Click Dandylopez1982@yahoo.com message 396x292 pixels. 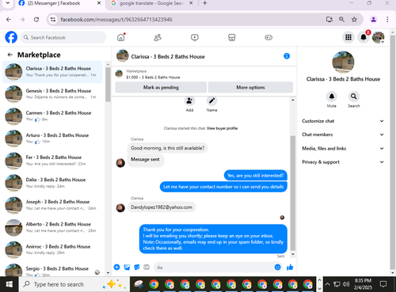click(x=162, y=207)
